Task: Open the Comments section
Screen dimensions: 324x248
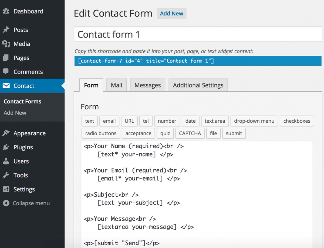Action: pyautogui.click(x=28, y=72)
